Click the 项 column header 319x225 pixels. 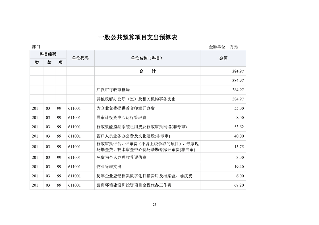pos(61,62)
